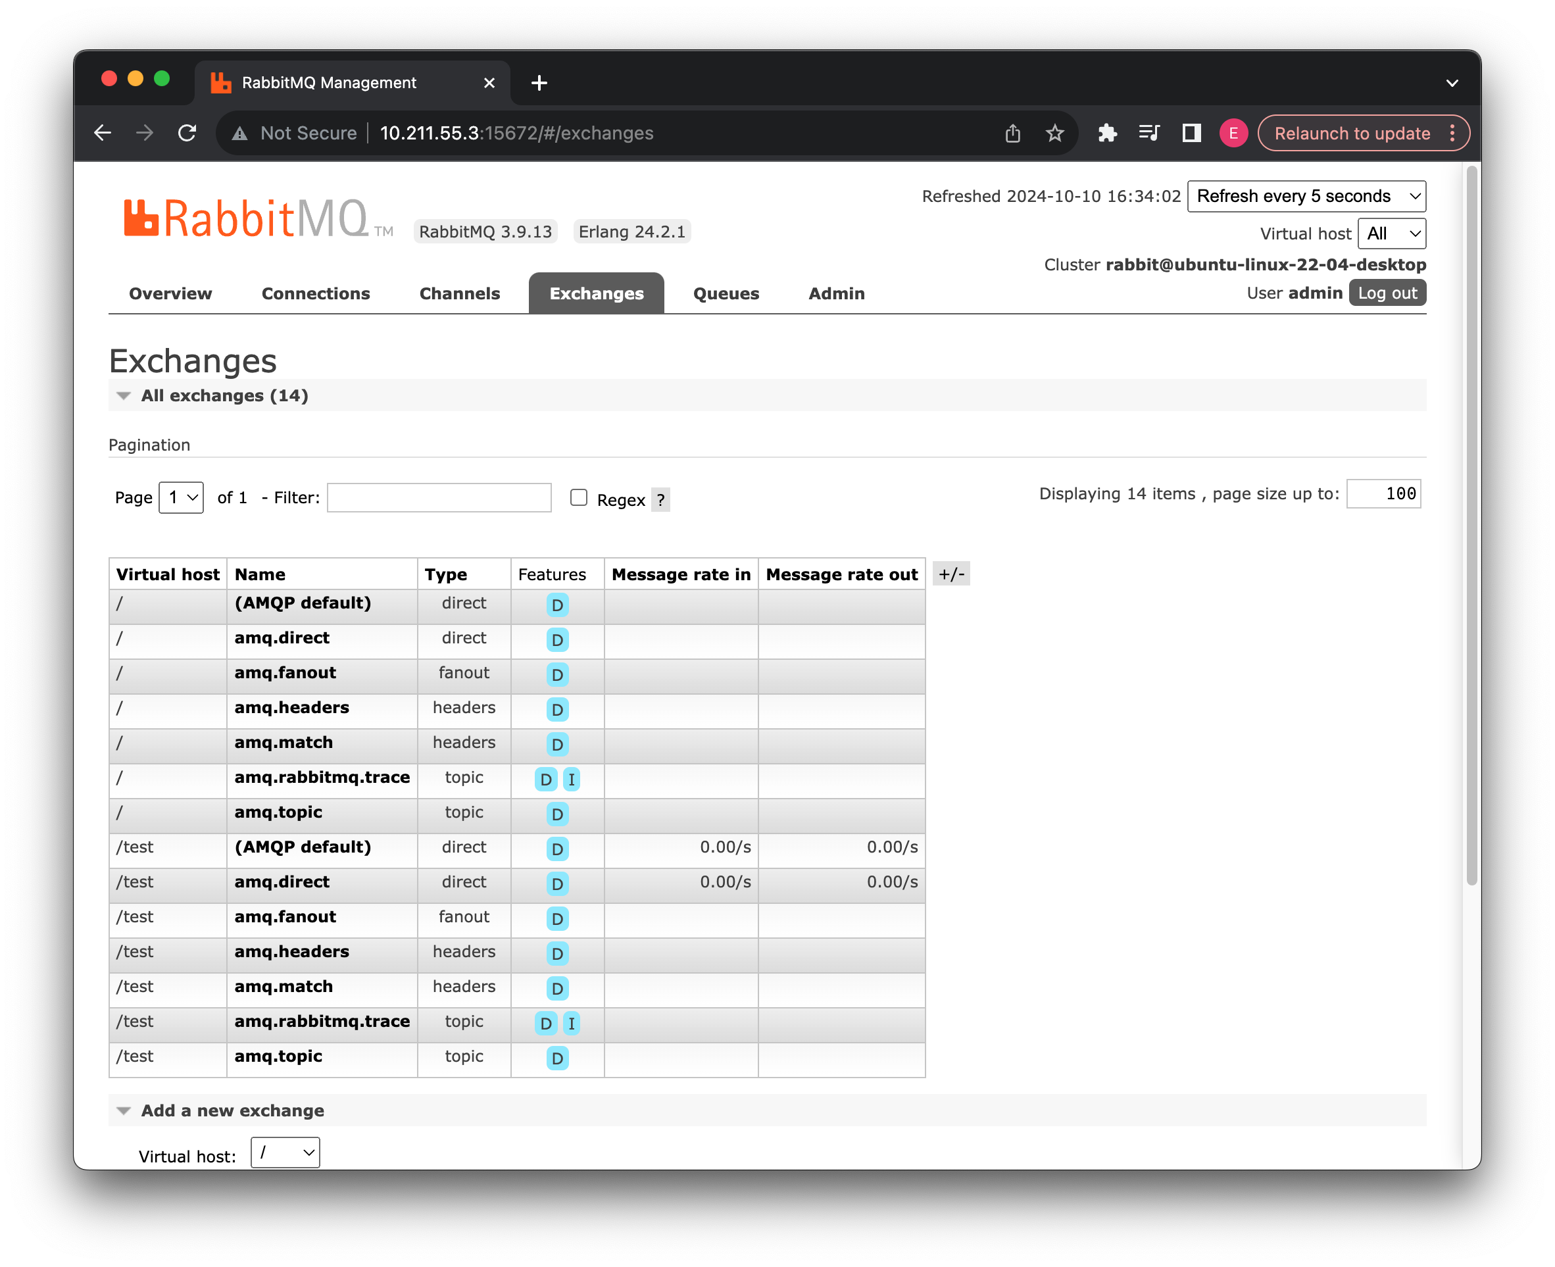The image size is (1555, 1267).
Task: Open the side panel icon
Action: tap(1191, 133)
